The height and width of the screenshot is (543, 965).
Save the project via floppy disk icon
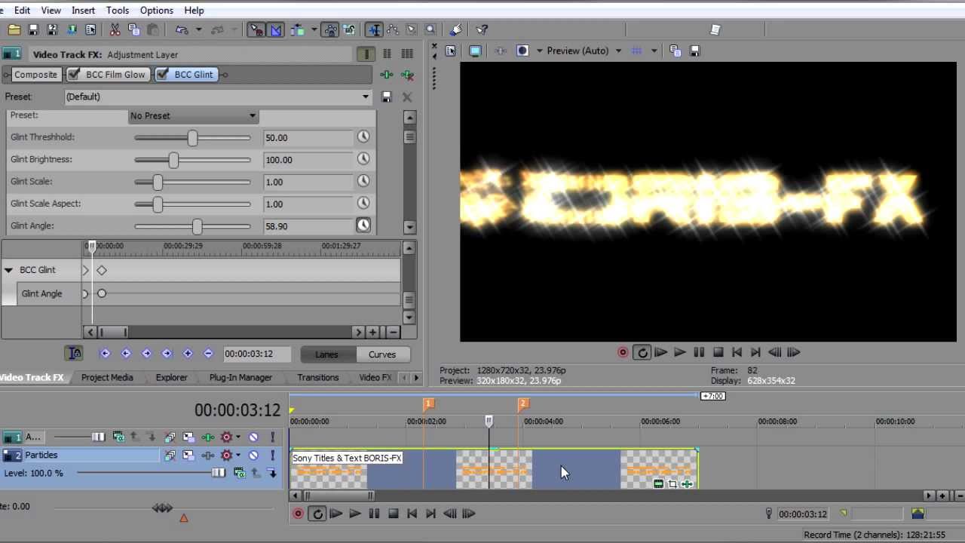pyautogui.click(x=33, y=30)
